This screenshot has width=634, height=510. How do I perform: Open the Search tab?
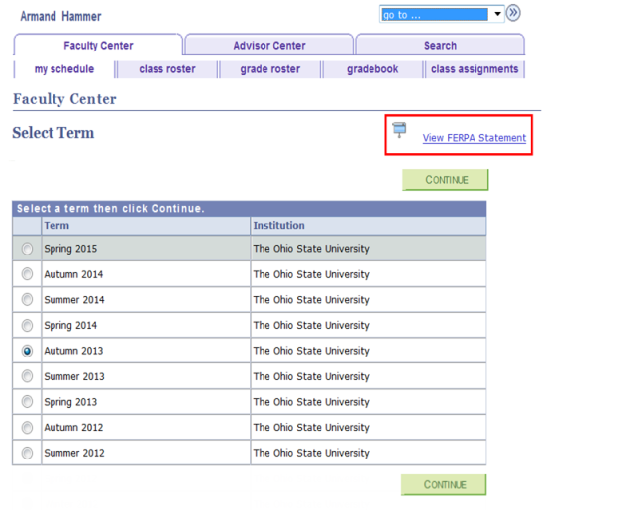pyautogui.click(x=440, y=45)
